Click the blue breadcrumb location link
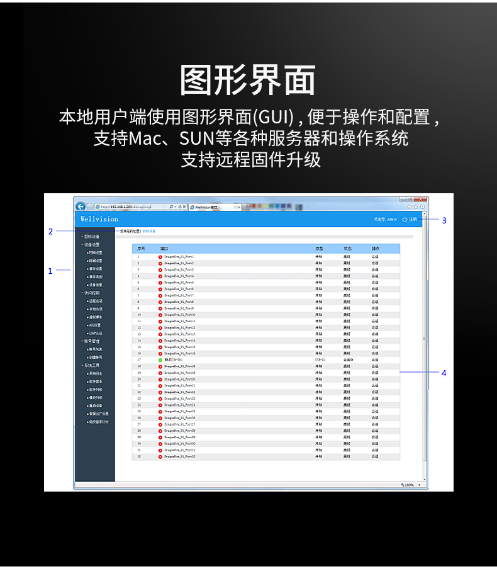 click(x=148, y=231)
